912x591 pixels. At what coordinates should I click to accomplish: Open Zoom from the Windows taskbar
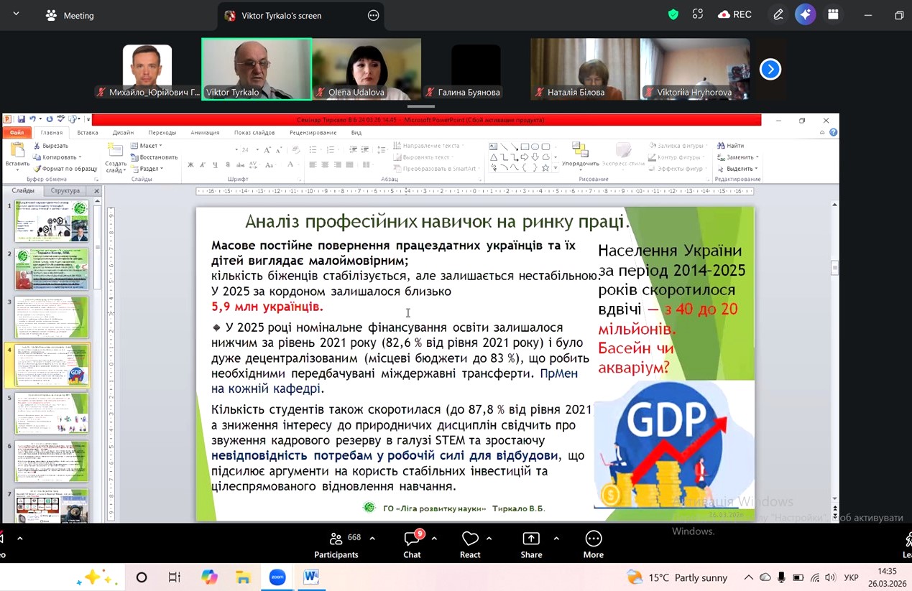(277, 577)
